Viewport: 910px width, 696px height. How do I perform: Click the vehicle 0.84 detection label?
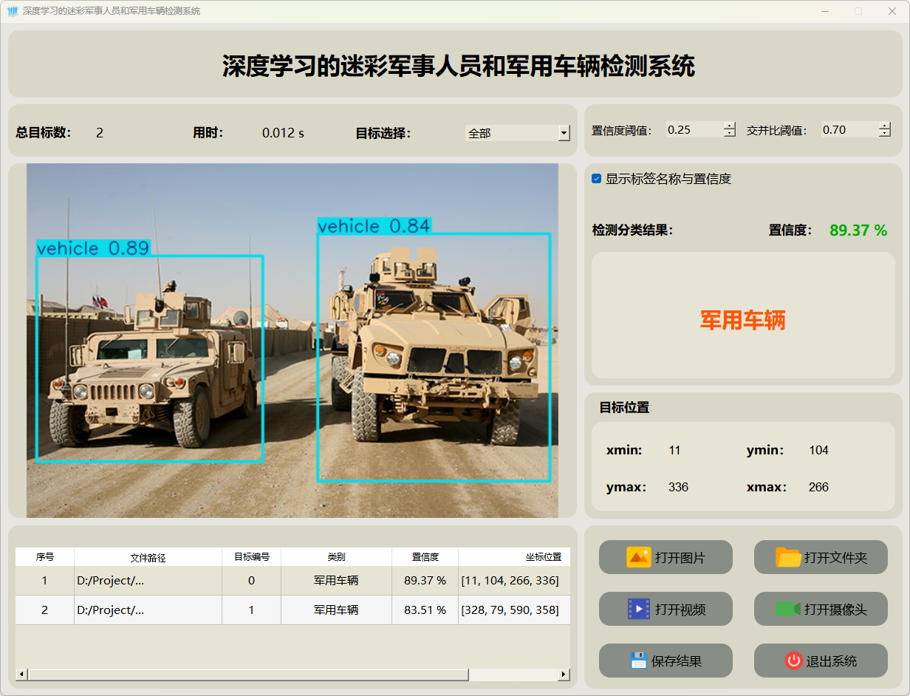pyautogui.click(x=374, y=226)
